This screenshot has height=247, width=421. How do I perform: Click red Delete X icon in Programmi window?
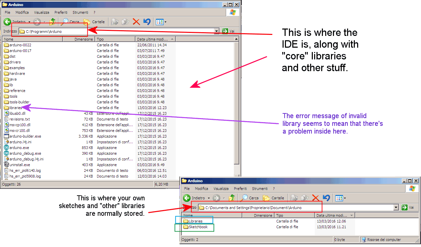coord(136,22)
